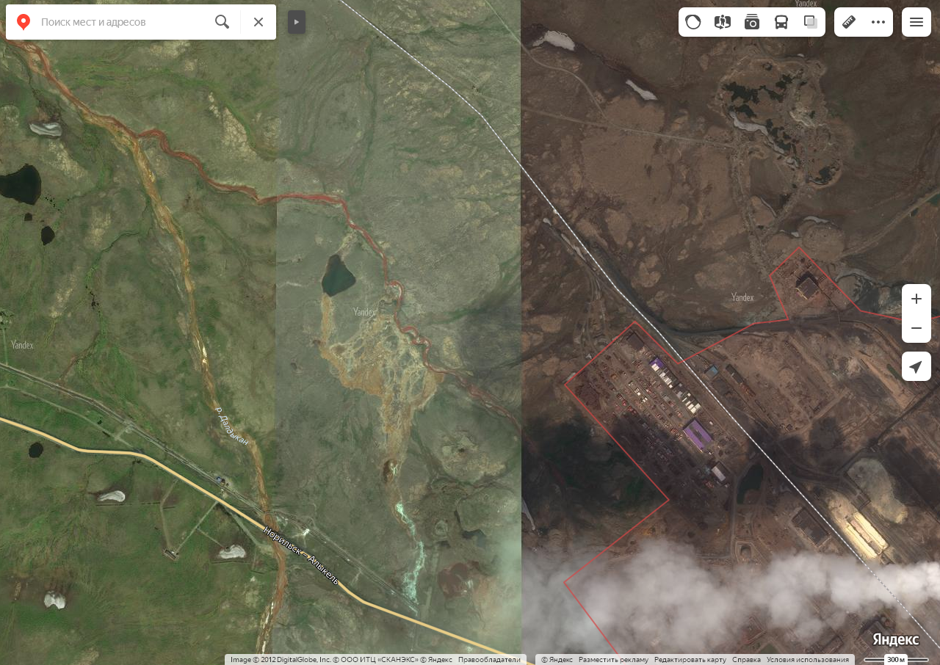Toggle the traffic layer icon
940x665 pixels.
pyautogui.click(x=693, y=22)
